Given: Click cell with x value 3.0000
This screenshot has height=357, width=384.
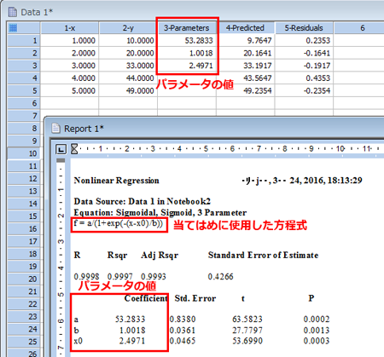Looking at the screenshot, I should (x=70, y=66).
